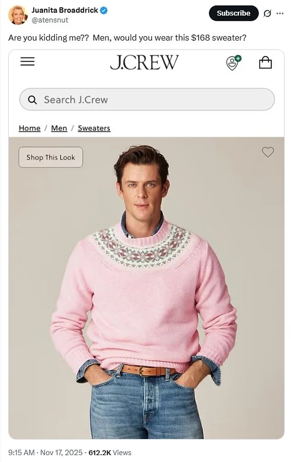This screenshot has height=462, width=291.
Task: Click the Juanita Broaddrick display name
Action: pyautogui.click(x=65, y=10)
